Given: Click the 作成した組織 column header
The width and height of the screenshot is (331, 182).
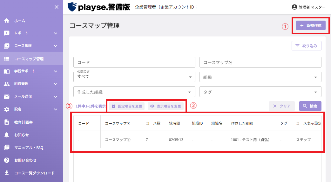Looking at the screenshot, I should tap(242, 123).
